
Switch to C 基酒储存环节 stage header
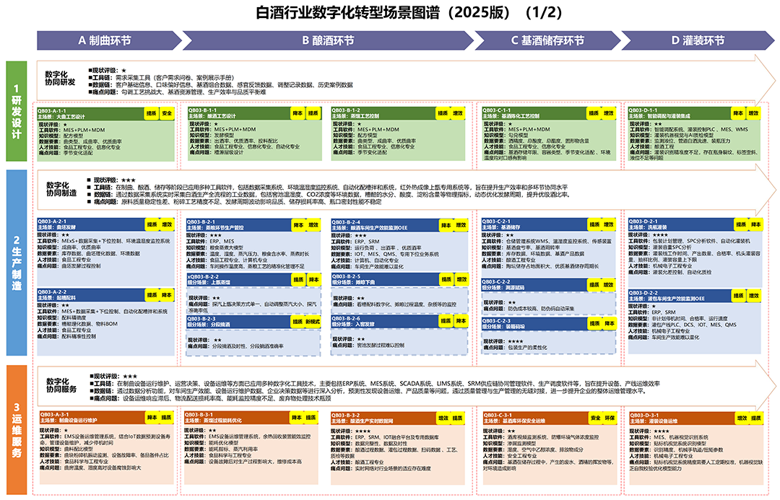click(547, 40)
